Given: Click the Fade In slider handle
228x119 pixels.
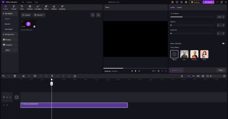Looking at the screenshot, I should [171, 25].
